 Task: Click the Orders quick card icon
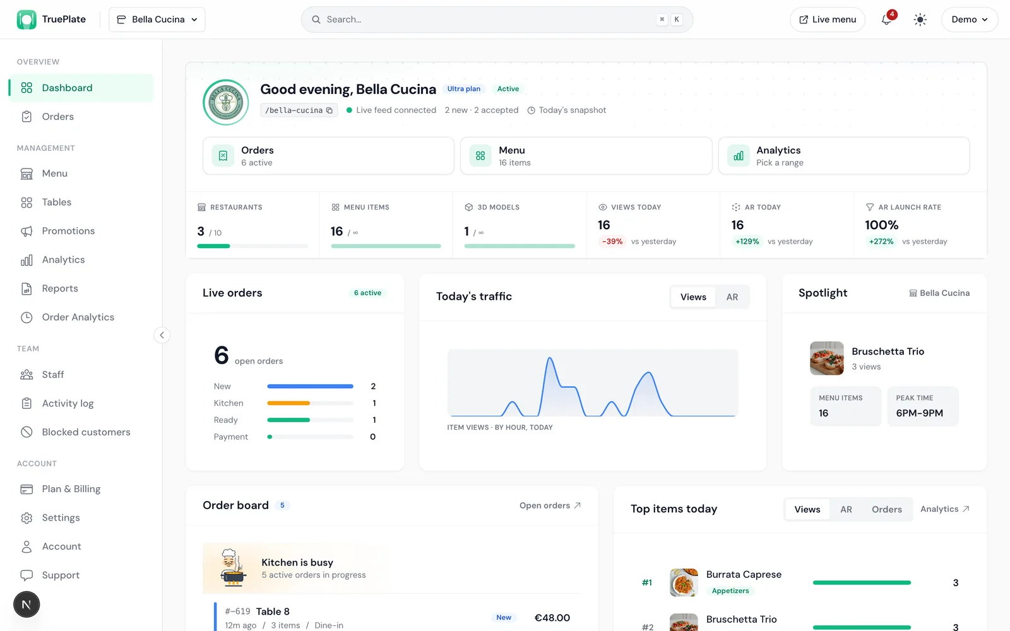223,156
